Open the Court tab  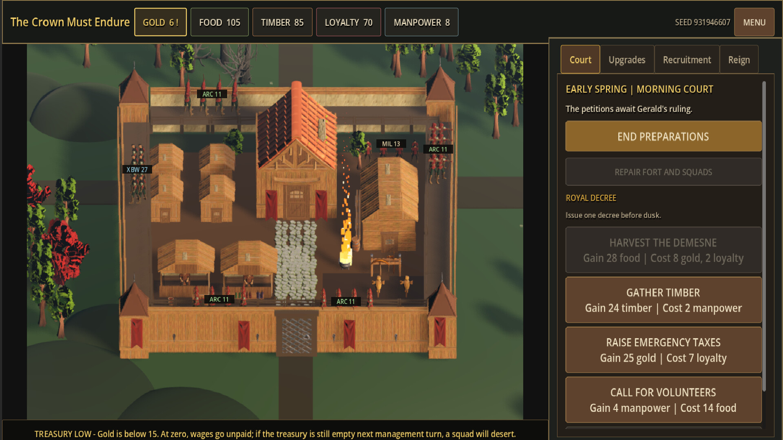coord(580,59)
